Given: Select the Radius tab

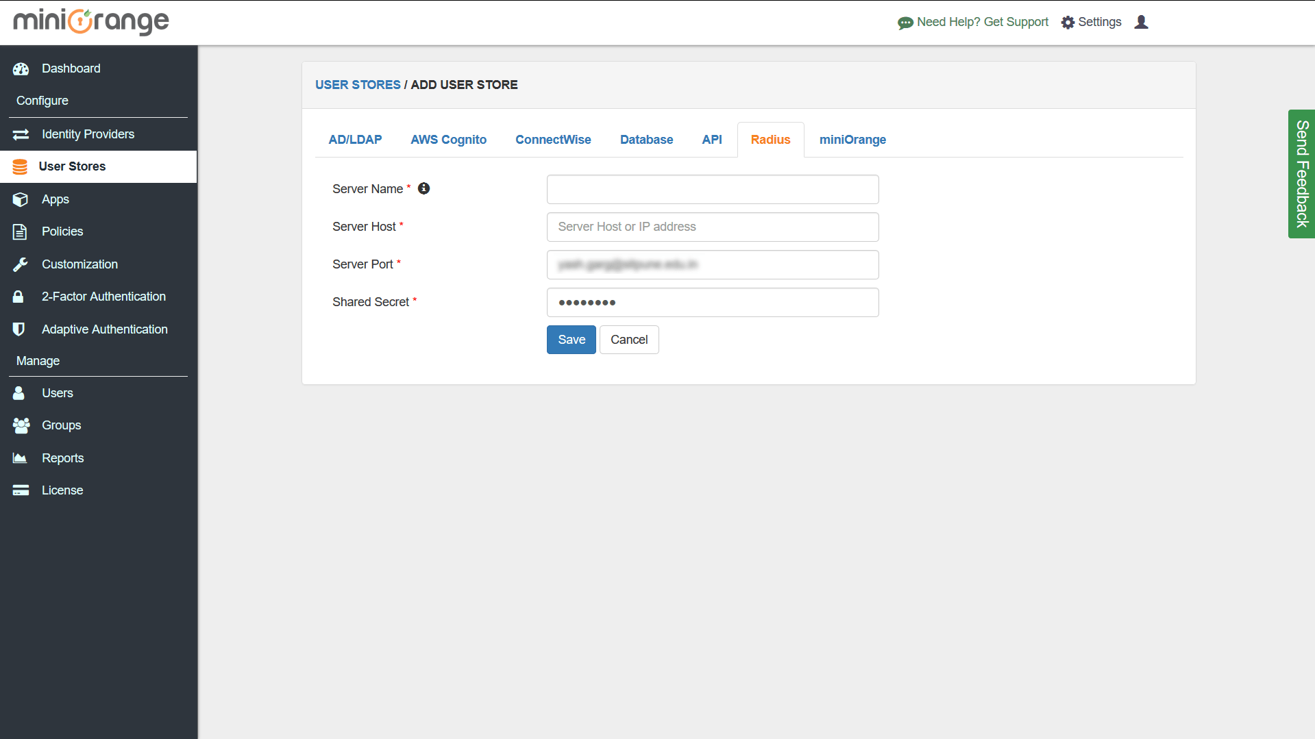Looking at the screenshot, I should tap(770, 140).
